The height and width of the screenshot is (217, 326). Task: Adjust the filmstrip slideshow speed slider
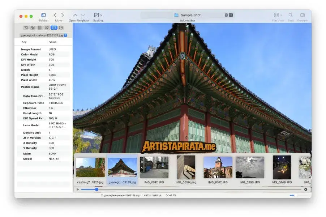(96, 189)
